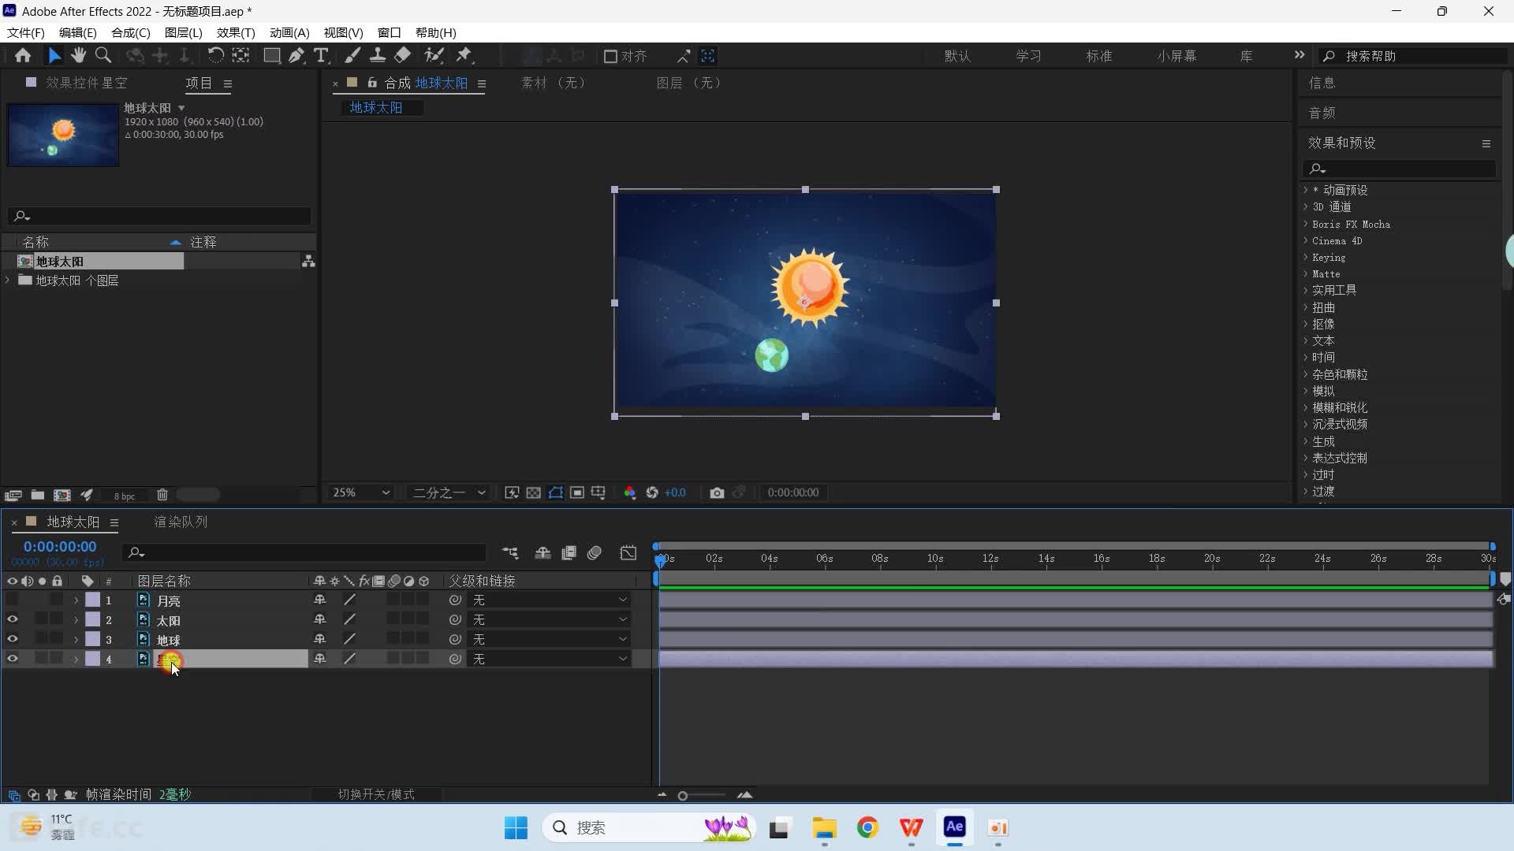Select the Selection arrow tool
1514x851 pixels.
pos(54,56)
